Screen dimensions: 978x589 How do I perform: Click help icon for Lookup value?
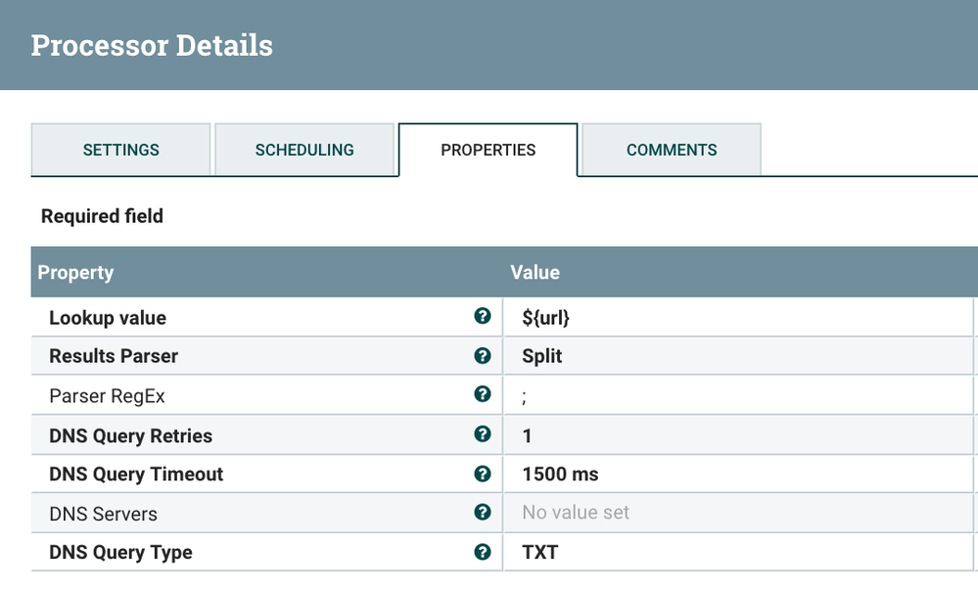click(482, 317)
